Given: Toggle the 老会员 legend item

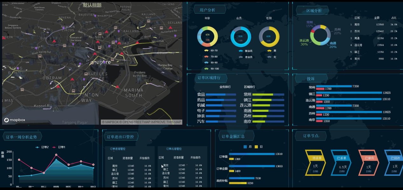Looking at the screenshot, I should 246,57.
